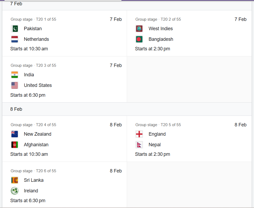The width and height of the screenshot is (254, 208).
Task: Click the Nepal flag icon
Action: click(x=139, y=145)
